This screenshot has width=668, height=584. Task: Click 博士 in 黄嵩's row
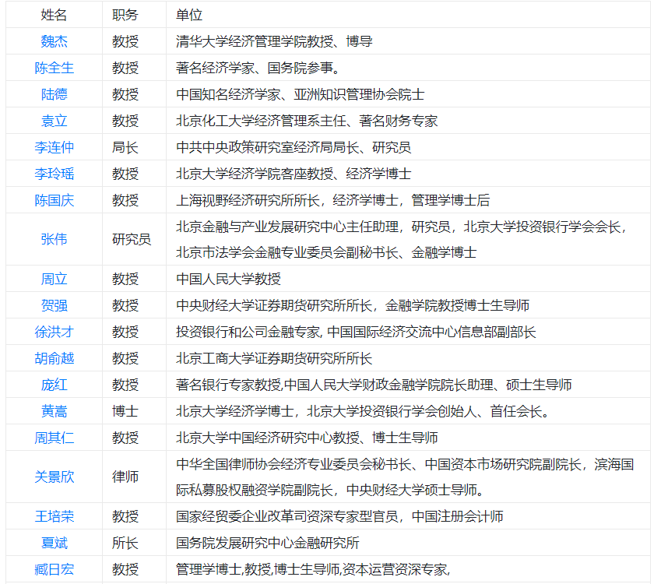pyautogui.click(x=125, y=411)
